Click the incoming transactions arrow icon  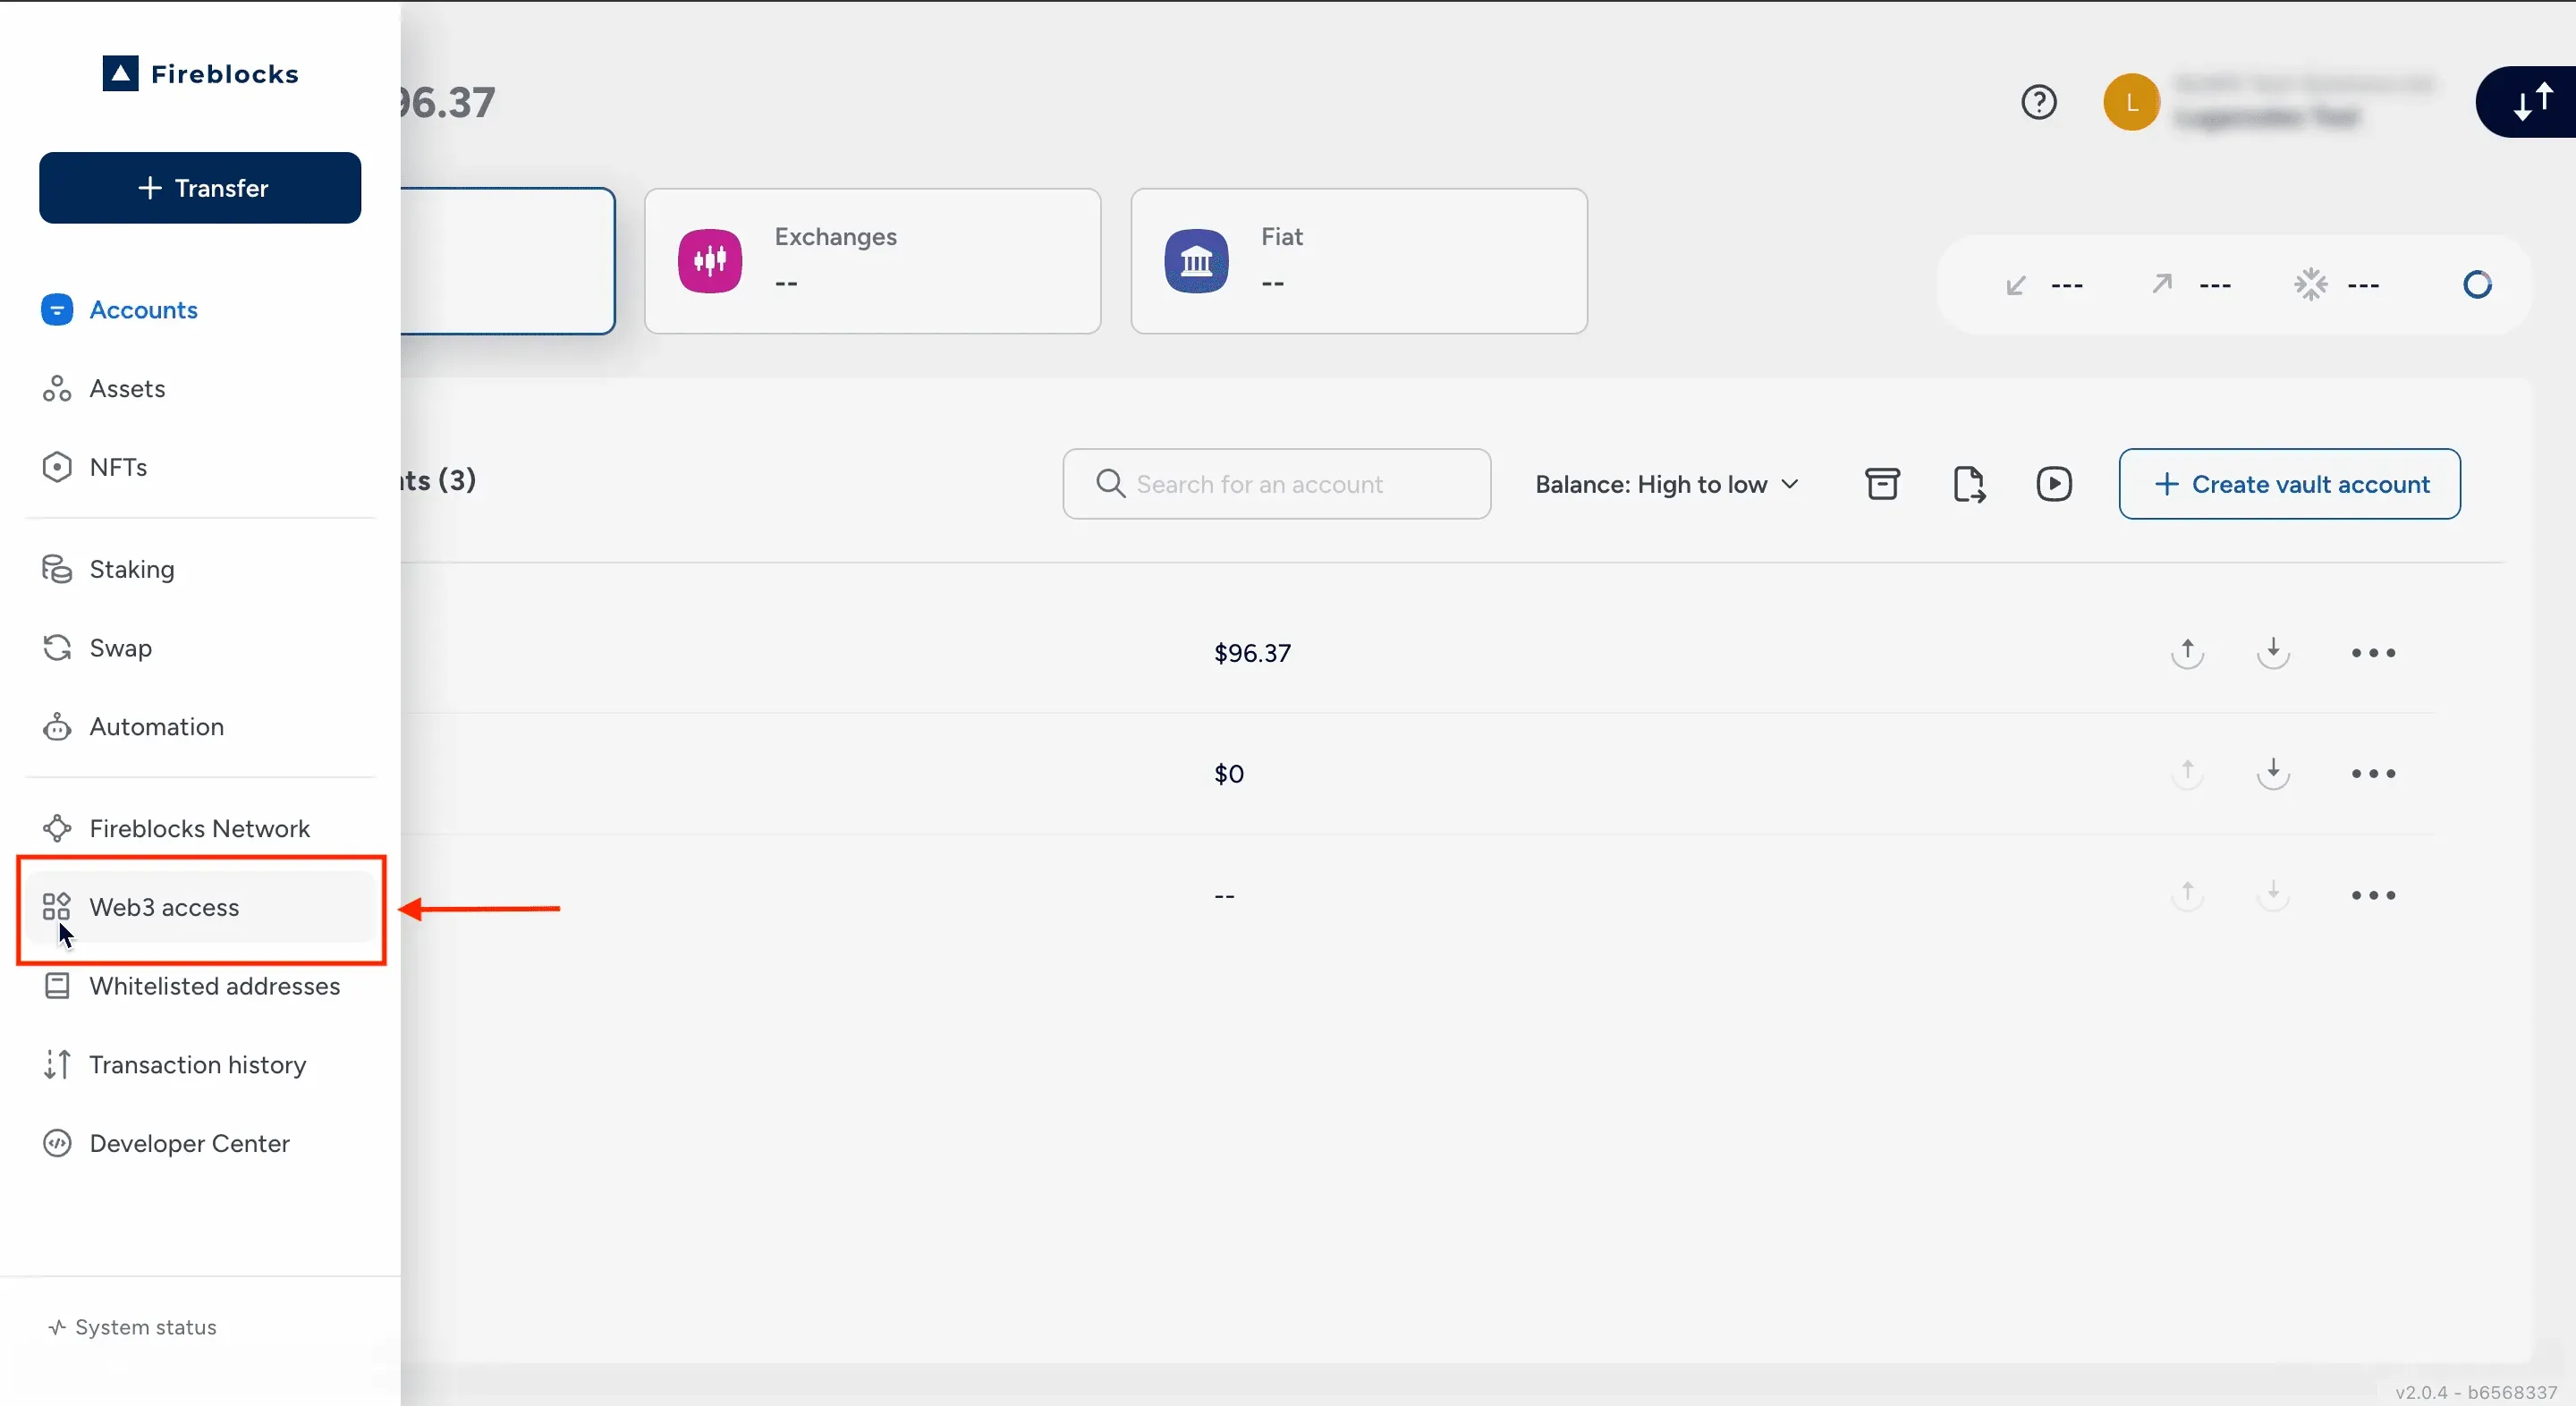[2015, 285]
